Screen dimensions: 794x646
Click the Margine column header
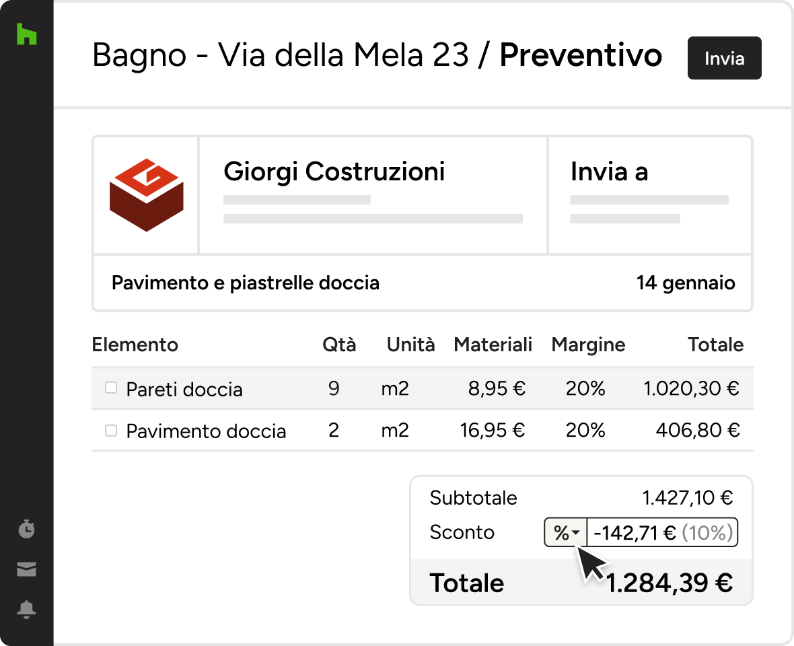tap(588, 345)
